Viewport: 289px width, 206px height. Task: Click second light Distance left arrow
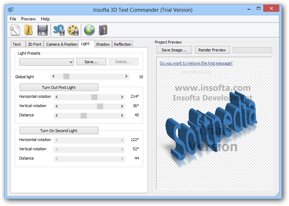pos(57,159)
